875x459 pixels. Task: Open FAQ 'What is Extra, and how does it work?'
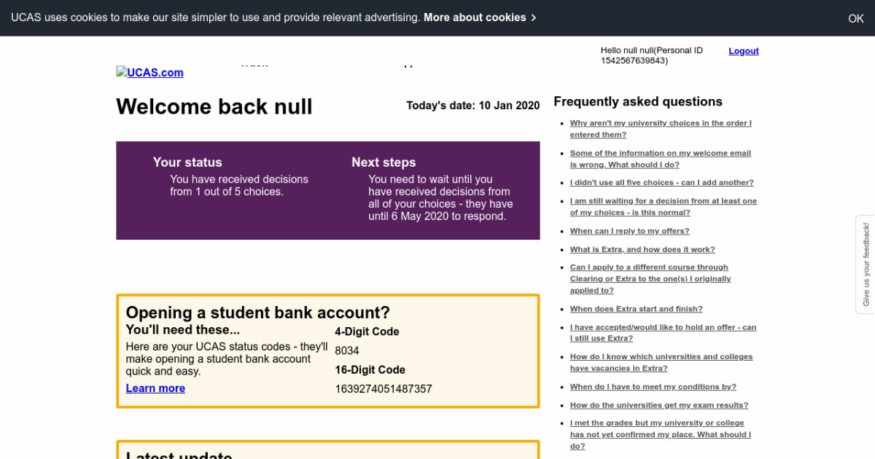[x=642, y=249]
